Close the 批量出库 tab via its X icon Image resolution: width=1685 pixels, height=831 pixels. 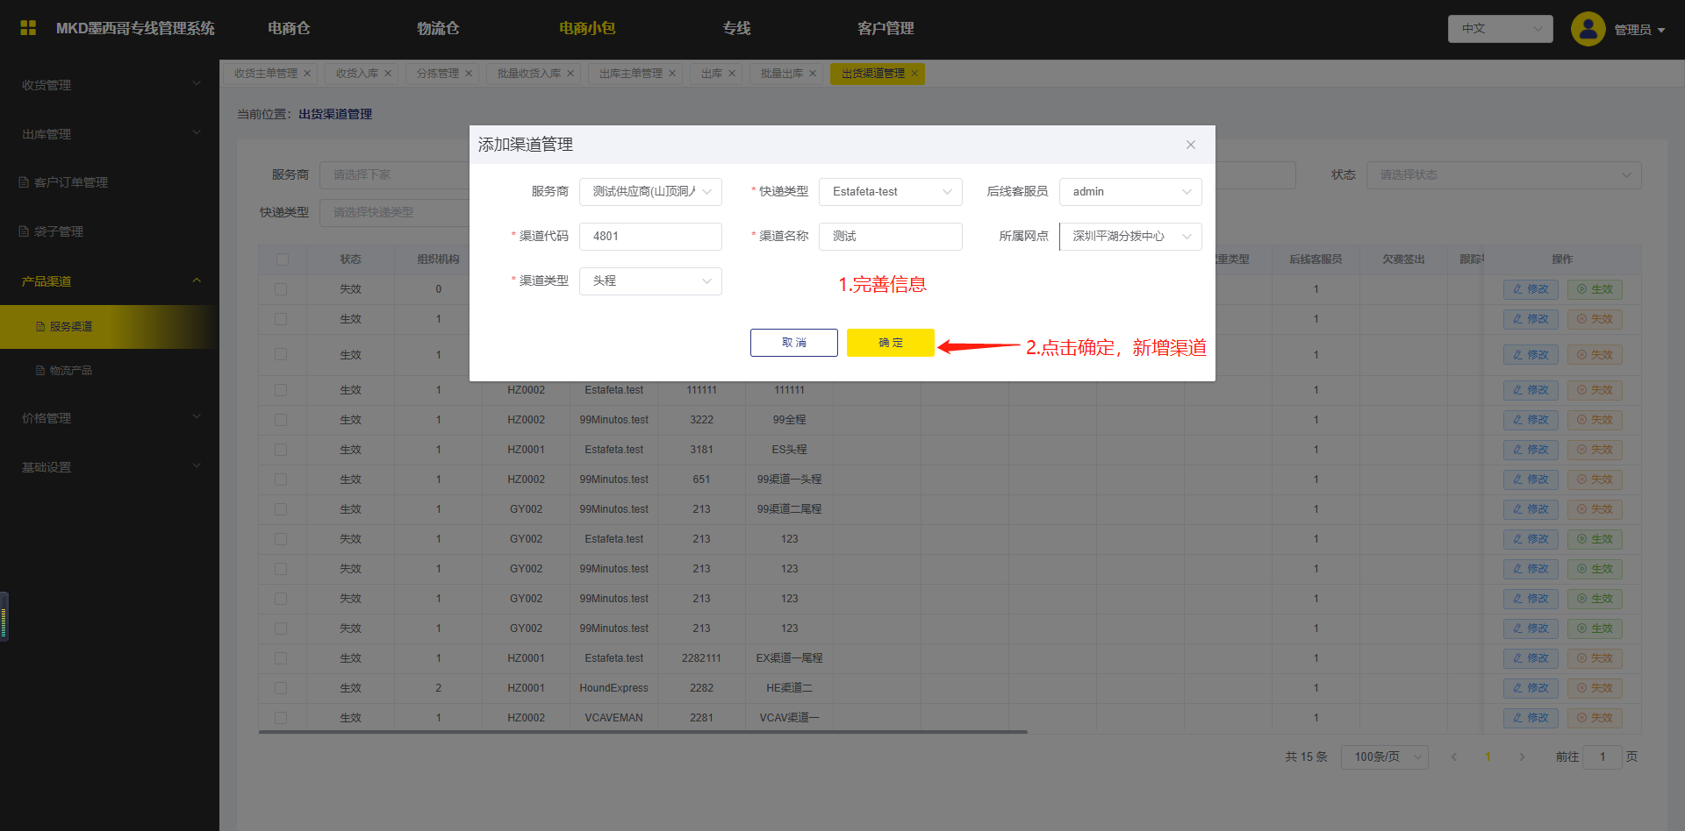(813, 74)
